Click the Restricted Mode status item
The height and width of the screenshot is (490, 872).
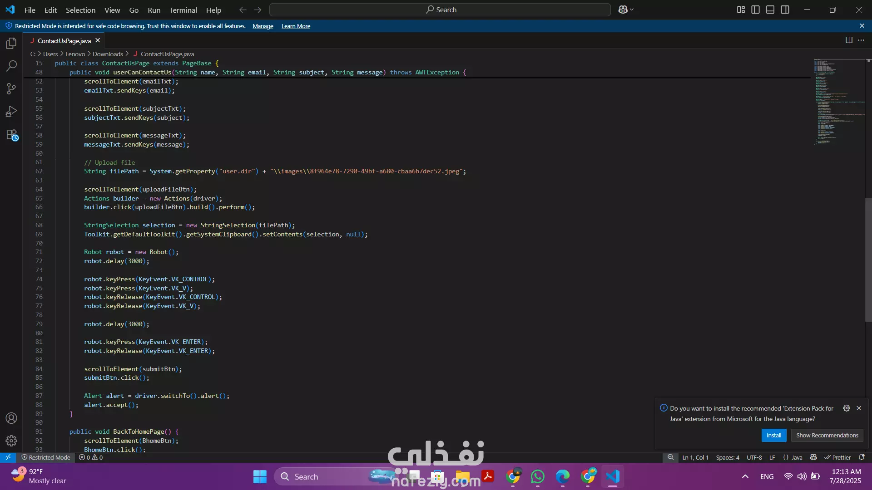coord(46,457)
